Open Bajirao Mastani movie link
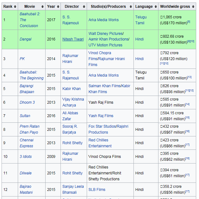The width and height of the screenshot is (199, 199). pos(26,189)
